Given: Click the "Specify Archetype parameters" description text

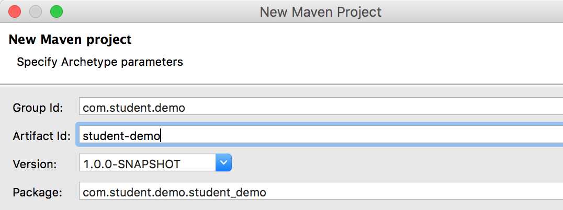Looking at the screenshot, I should (100, 62).
